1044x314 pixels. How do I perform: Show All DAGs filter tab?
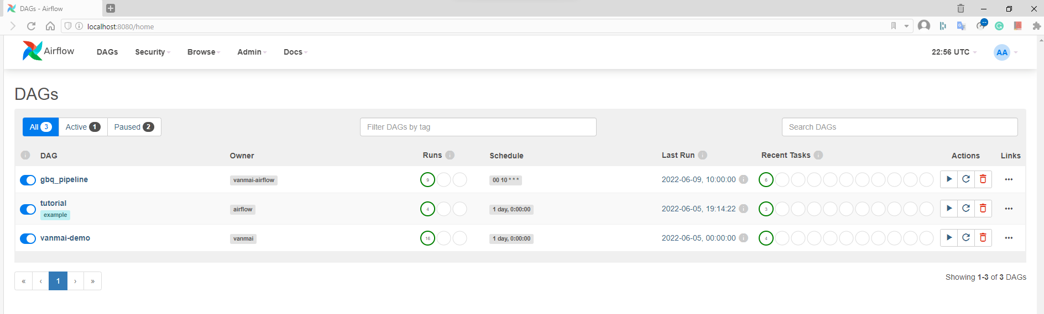[x=40, y=127]
